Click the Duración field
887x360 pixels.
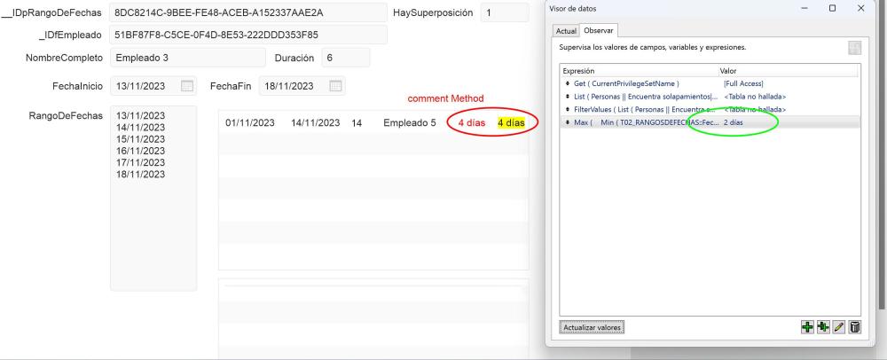point(344,58)
